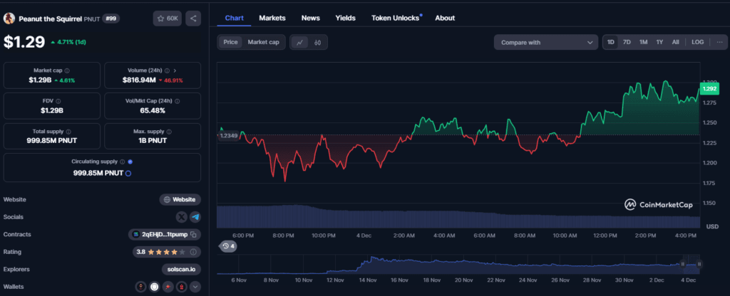Image resolution: width=730 pixels, height=296 pixels.
Task: Open the Compare with dropdown
Action: [545, 42]
